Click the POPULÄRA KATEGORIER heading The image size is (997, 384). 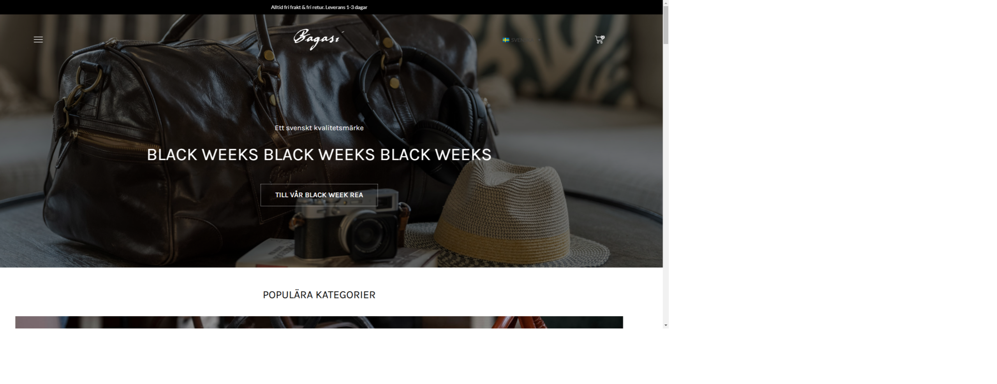coord(319,295)
